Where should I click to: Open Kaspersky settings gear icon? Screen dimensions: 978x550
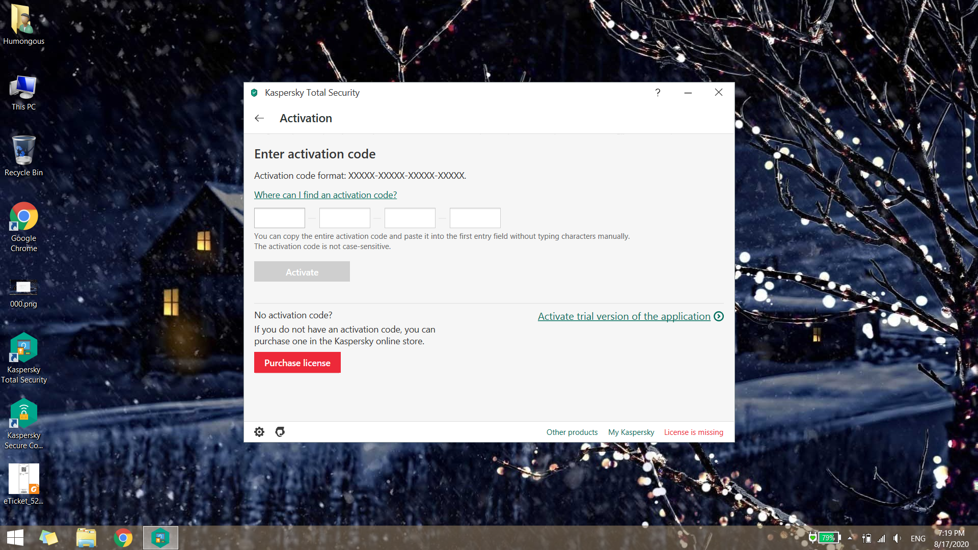(x=259, y=432)
